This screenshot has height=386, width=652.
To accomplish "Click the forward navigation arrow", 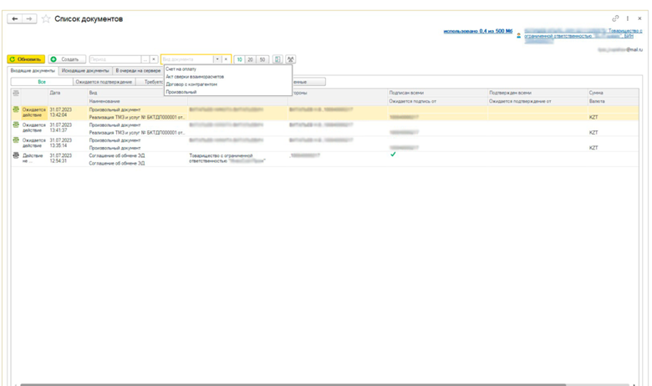I will coord(29,18).
